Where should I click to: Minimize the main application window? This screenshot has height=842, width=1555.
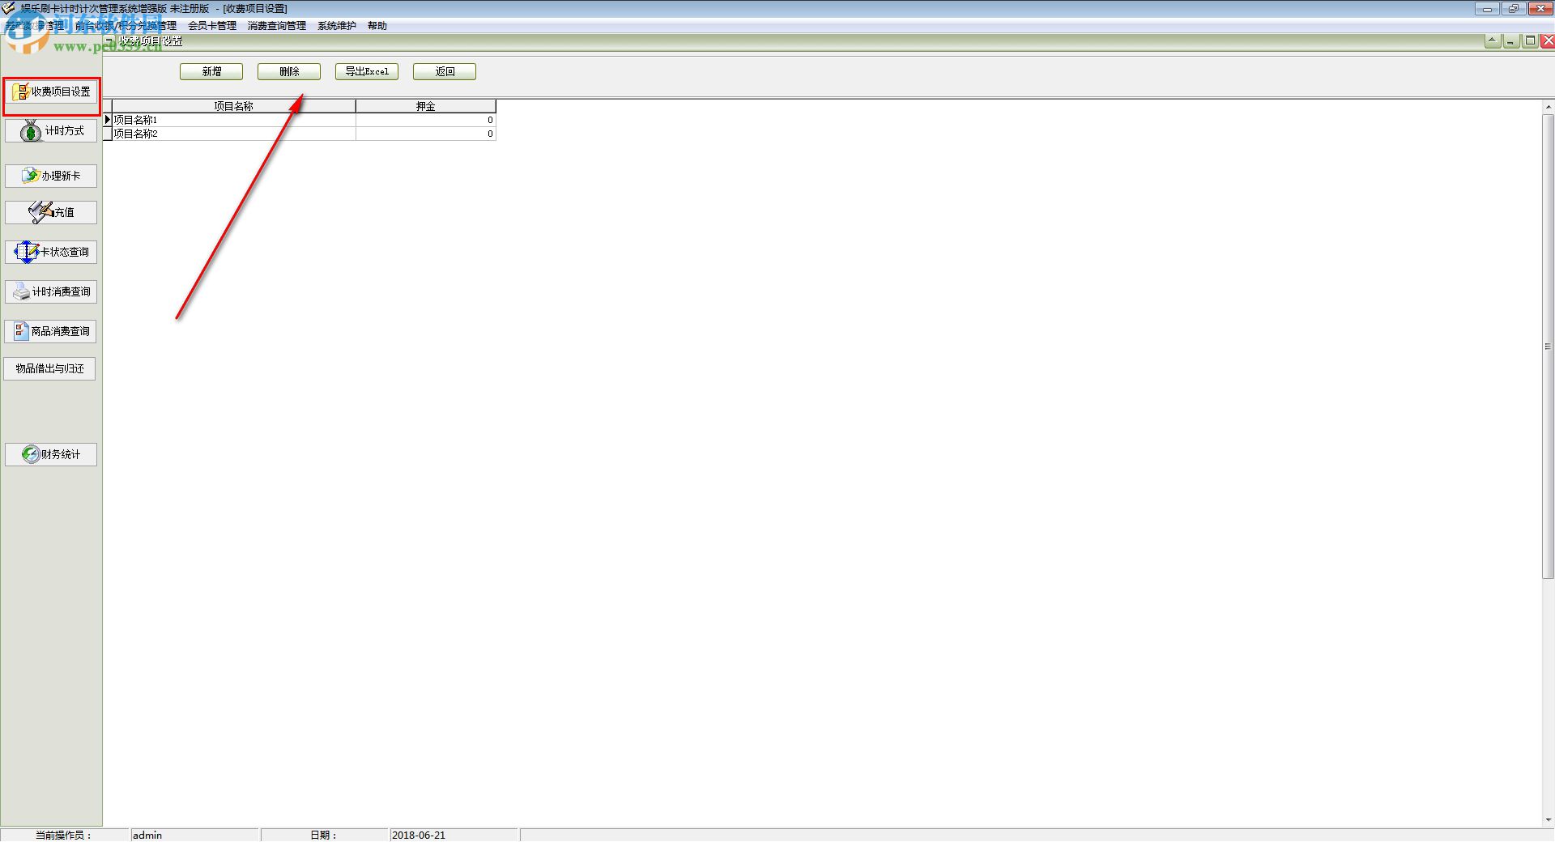pyautogui.click(x=1487, y=9)
